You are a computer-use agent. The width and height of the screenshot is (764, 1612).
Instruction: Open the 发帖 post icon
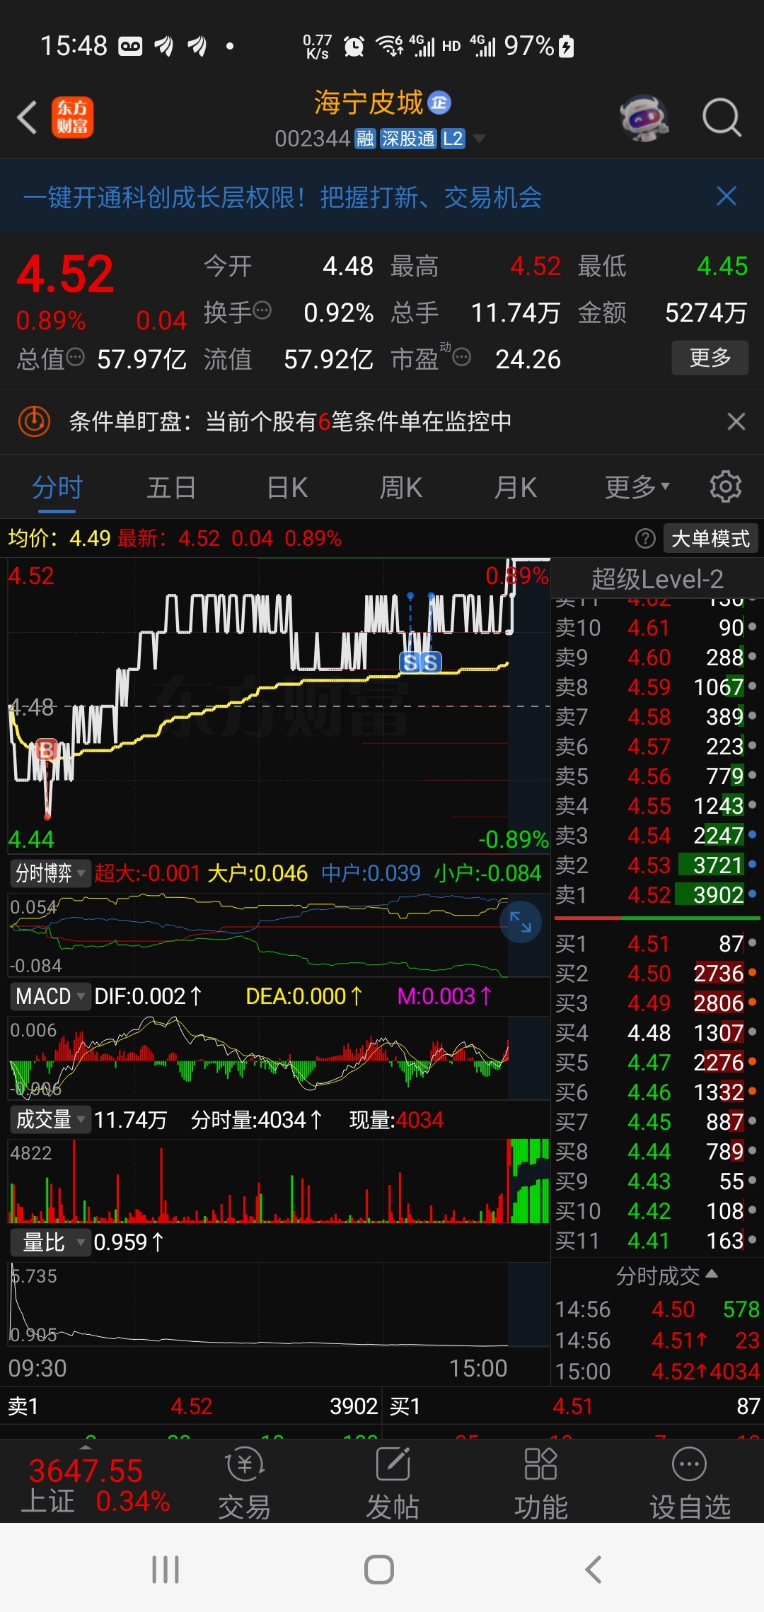point(393,1483)
